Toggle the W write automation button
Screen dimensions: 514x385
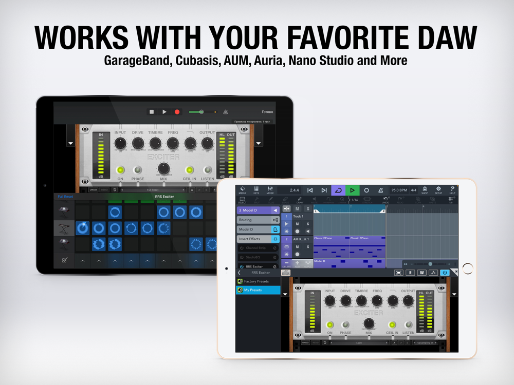[x=421, y=273]
